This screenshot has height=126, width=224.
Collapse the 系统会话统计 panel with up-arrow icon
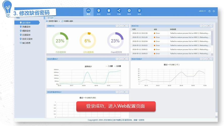tap(201, 59)
